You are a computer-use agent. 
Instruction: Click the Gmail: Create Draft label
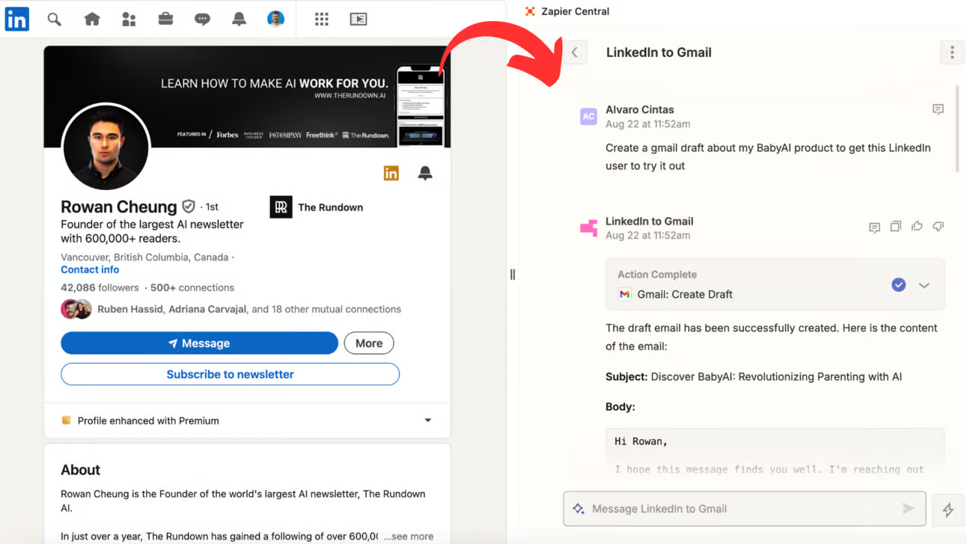pos(685,294)
